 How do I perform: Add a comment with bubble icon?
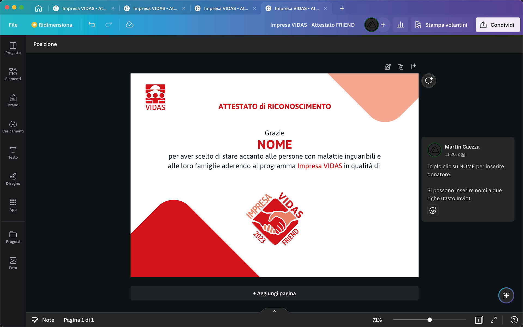click(429, 81)
